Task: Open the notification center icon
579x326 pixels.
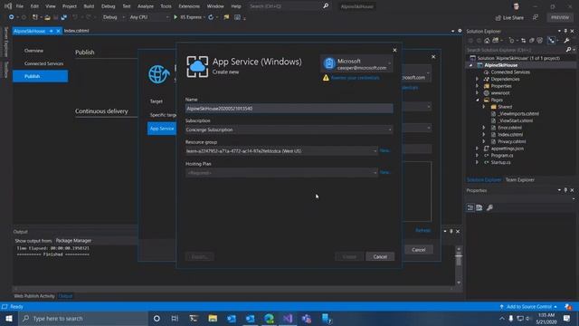Action: tap(567, 318)
